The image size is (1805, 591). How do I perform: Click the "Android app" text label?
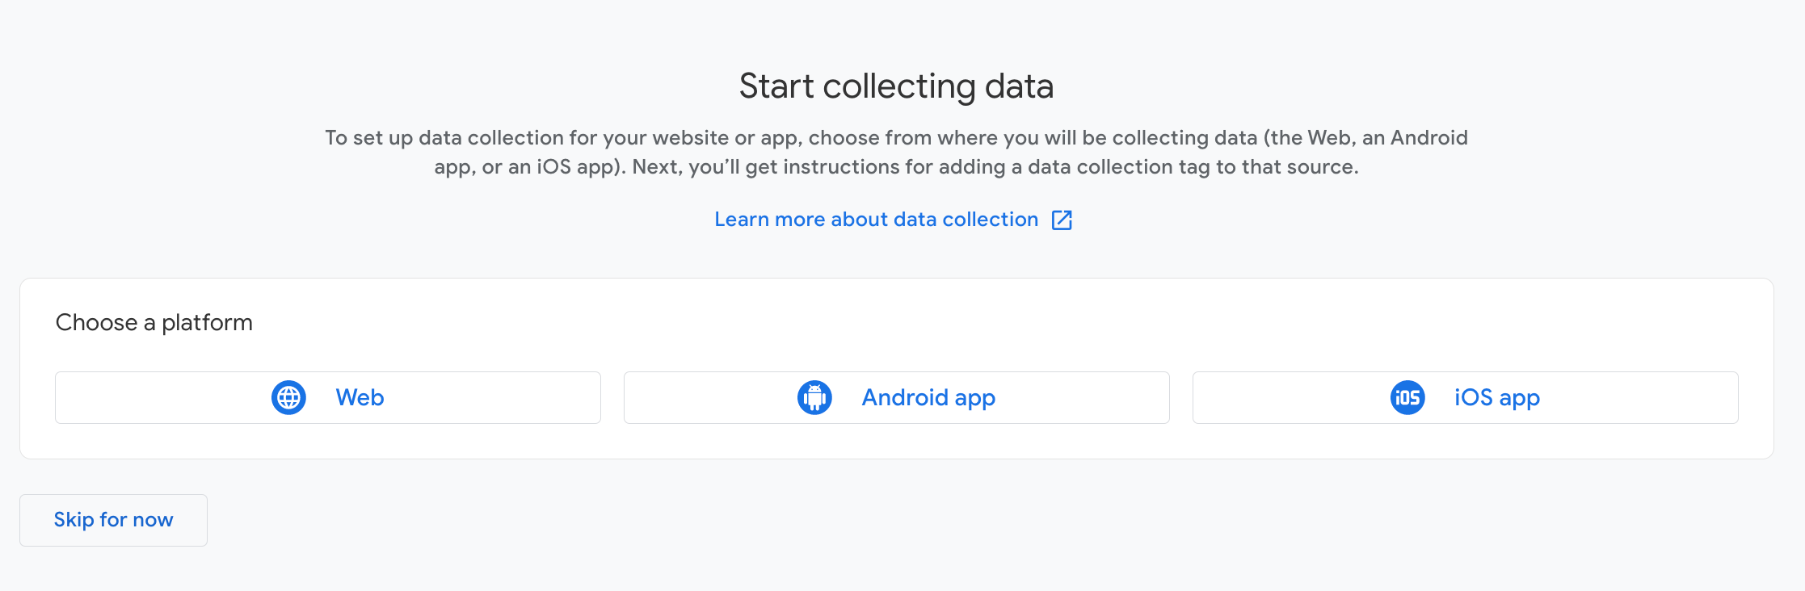pos(928,398)
